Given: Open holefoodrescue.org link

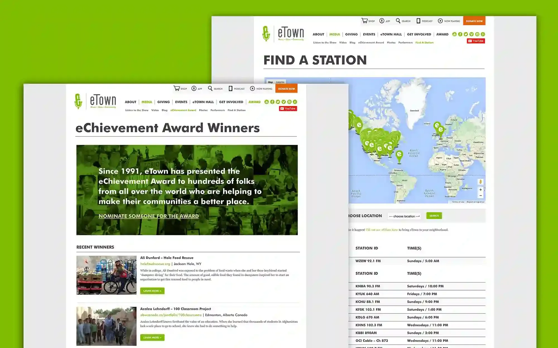Looking at the screenshot, I should click(x=155, y=264).
